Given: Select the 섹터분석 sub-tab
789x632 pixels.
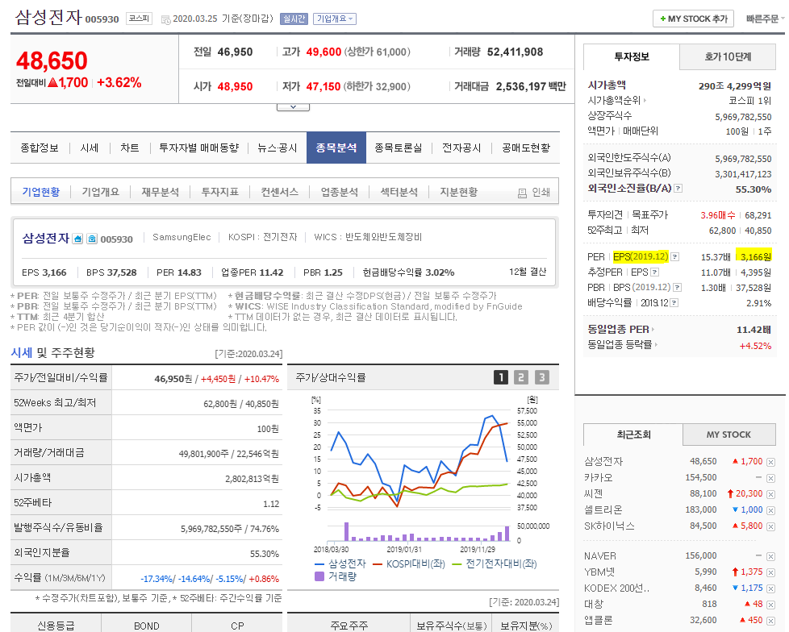Looking at the screenshot, I should 399,192.
